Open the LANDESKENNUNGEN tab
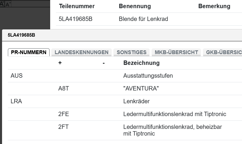Viewport: 242px width, 144px height. [82, 52]
